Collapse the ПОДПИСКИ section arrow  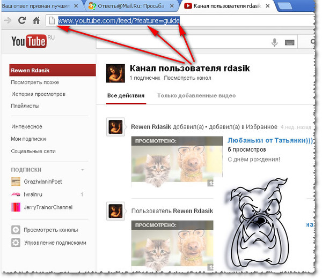(83, 170)
